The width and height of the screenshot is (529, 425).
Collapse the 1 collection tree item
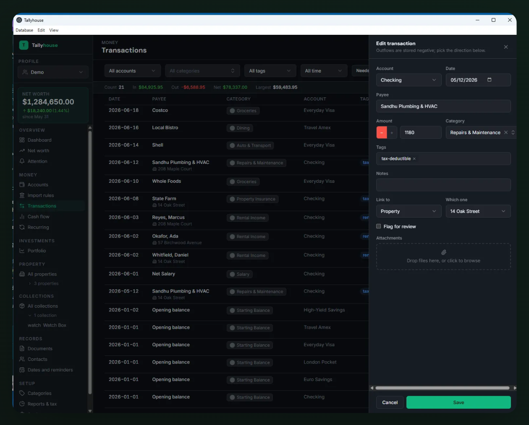coord(30,316)
